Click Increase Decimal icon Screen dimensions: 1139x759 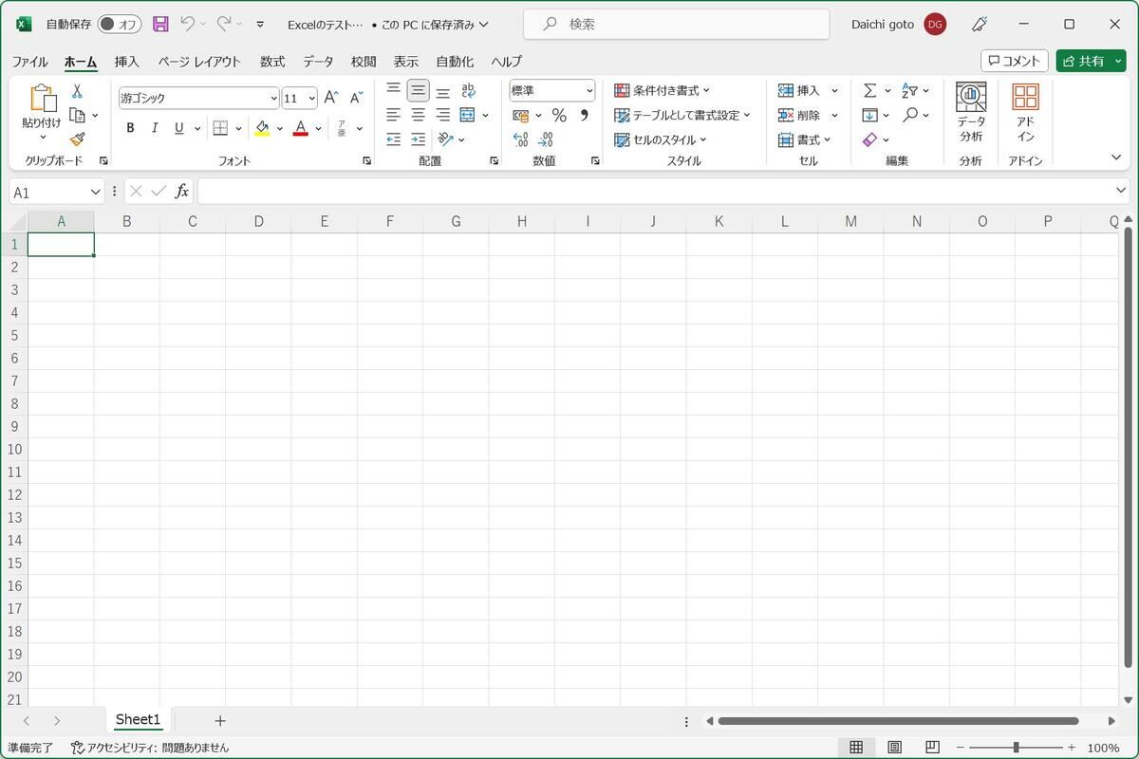point(520,139)
